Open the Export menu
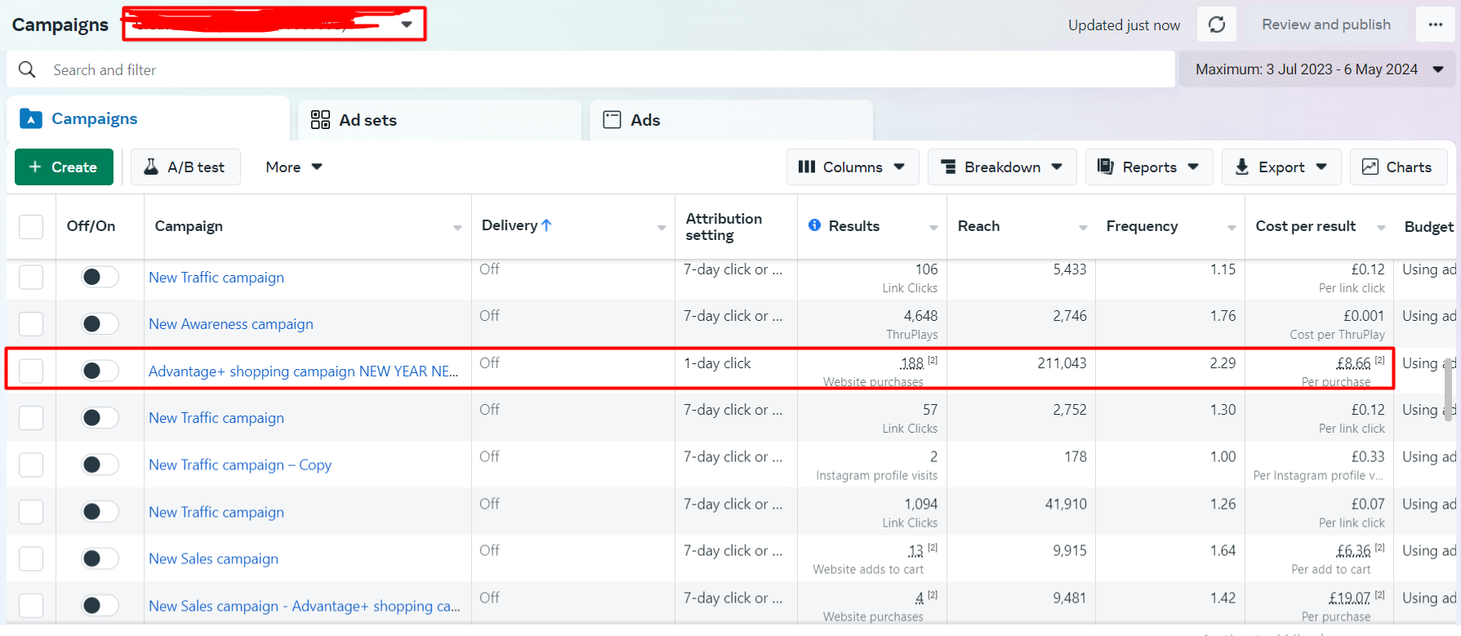The width and height of the screenshot is (1461, 636). pyautogui.click(x=1280, y=167)
